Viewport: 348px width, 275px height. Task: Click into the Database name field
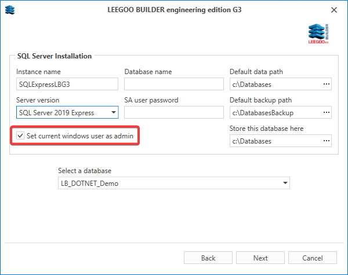(174, 84)
